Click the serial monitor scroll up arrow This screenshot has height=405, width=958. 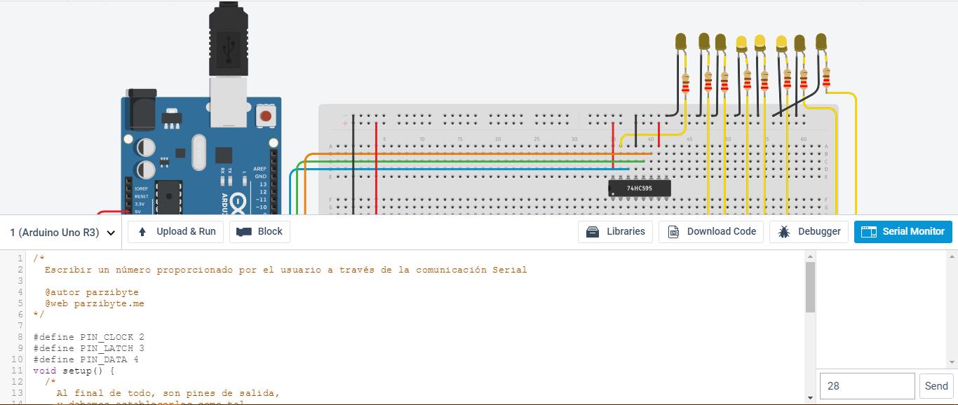[952, 257]
